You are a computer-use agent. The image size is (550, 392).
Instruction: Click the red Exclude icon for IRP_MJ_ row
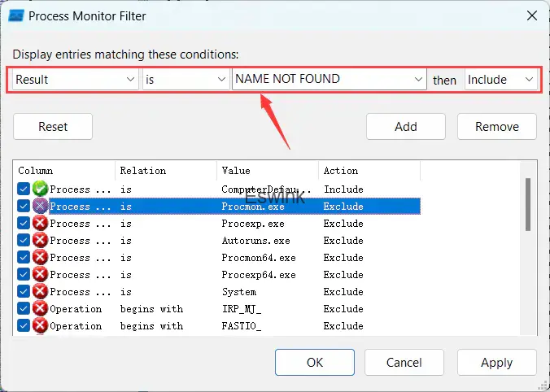pos(41,309)
